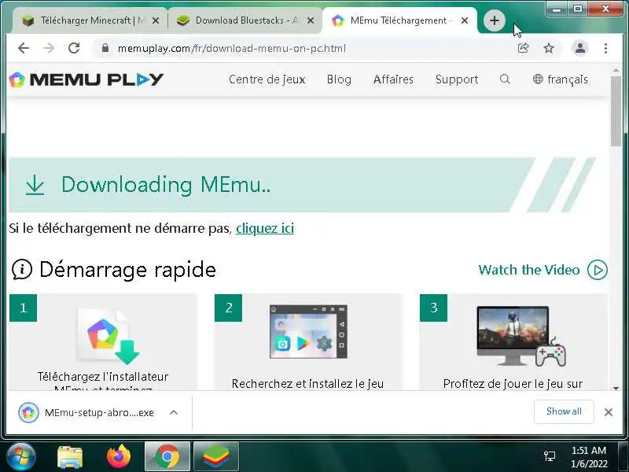Open the Support menu item

[x=457, y=79]
